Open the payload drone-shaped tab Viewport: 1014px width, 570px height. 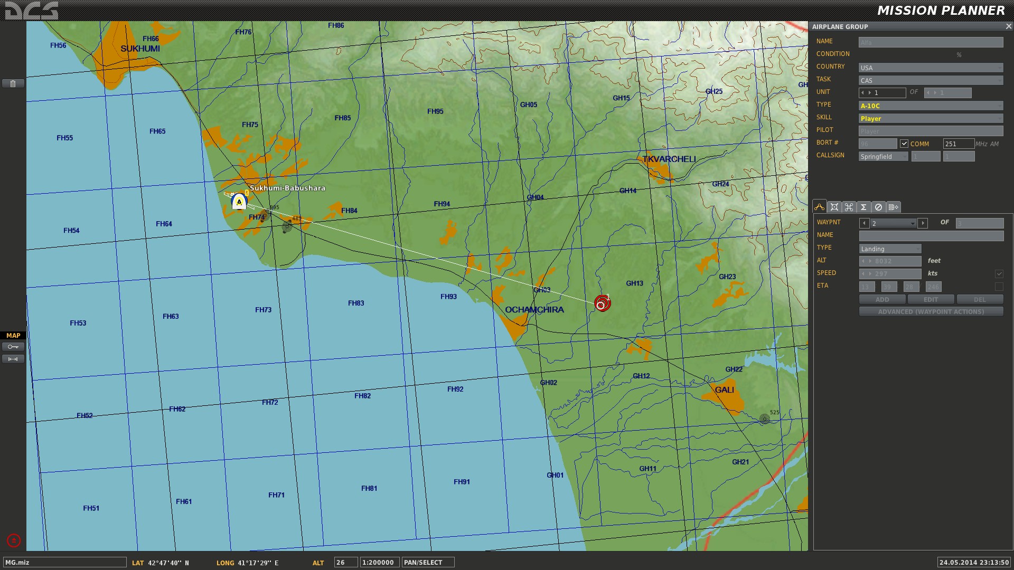[x=849, y=207]
